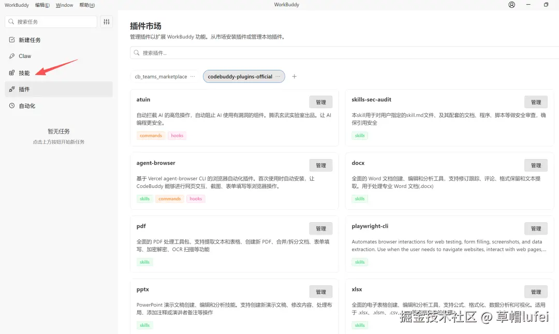Click the 插件 plugin icon
559x334 pixels.
(x=12, y=89)
